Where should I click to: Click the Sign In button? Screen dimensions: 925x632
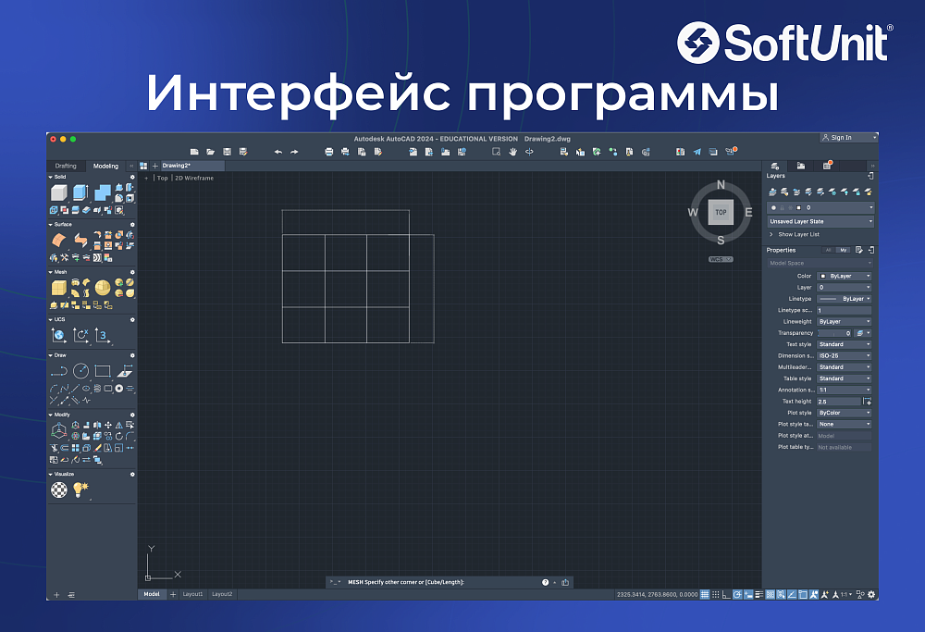point(848,138)
